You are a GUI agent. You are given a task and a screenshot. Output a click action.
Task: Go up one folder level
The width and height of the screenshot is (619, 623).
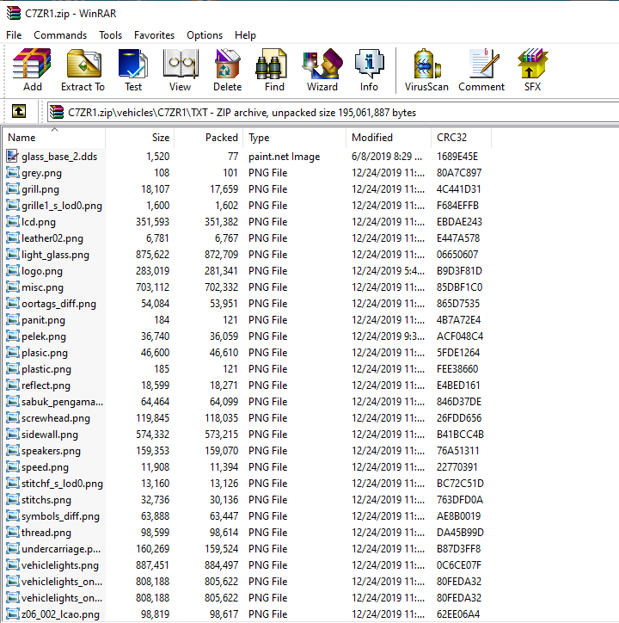point(19,111)
